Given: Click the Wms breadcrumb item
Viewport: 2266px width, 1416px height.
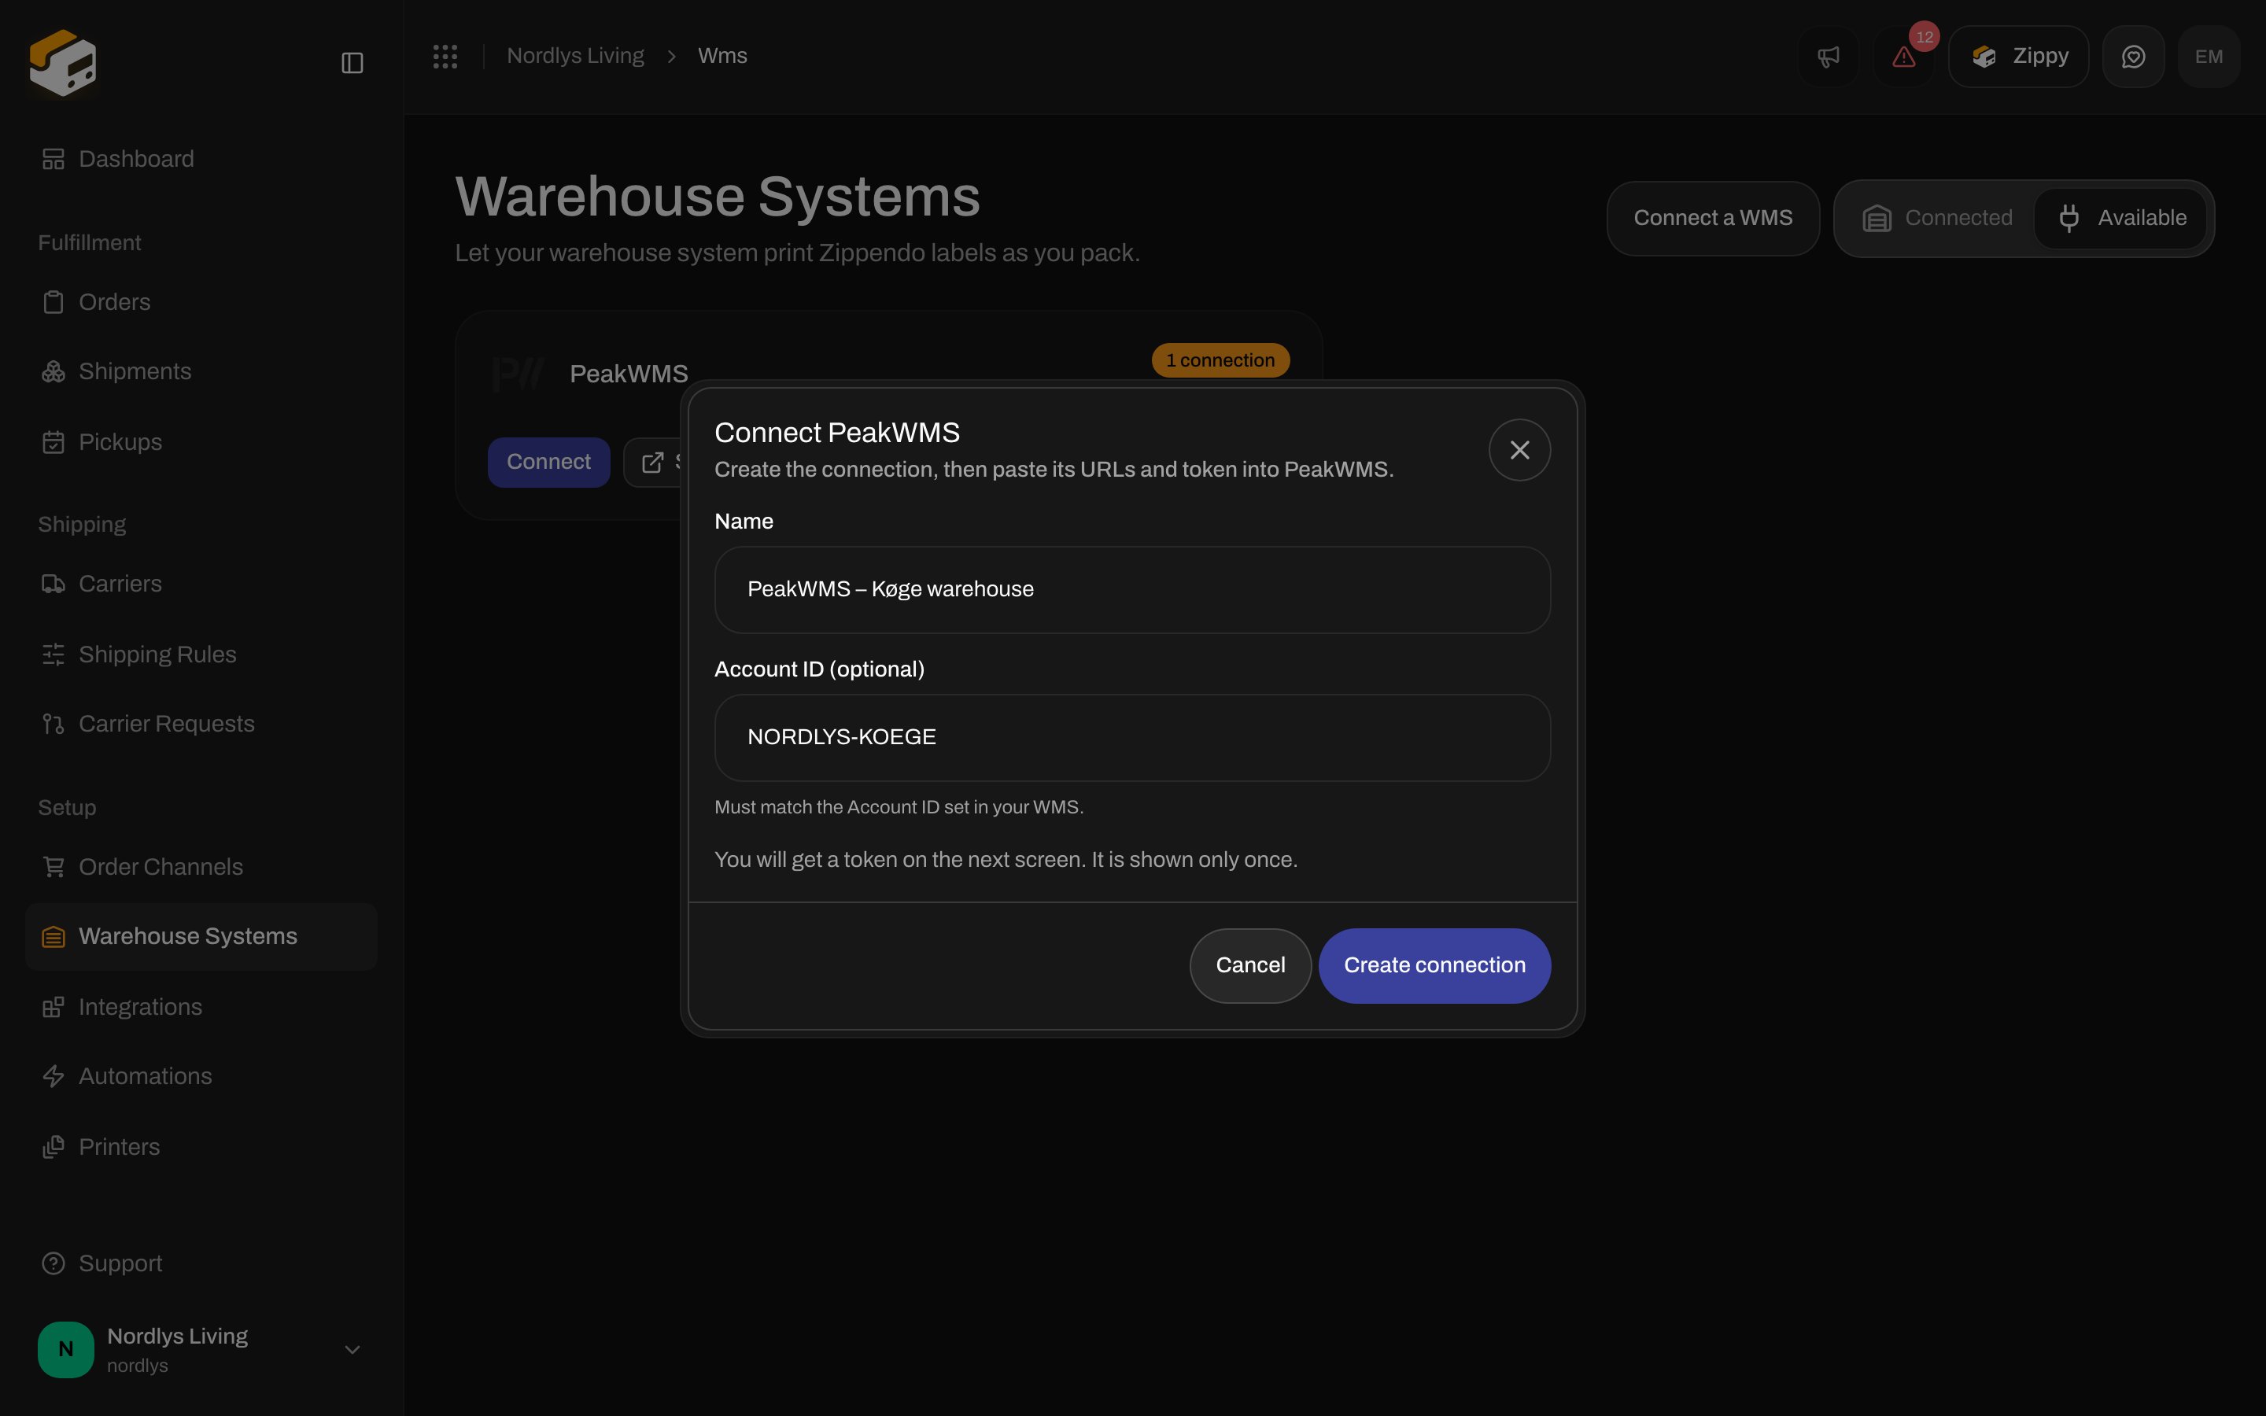Looking at the screenshot, I should (722, 56).
